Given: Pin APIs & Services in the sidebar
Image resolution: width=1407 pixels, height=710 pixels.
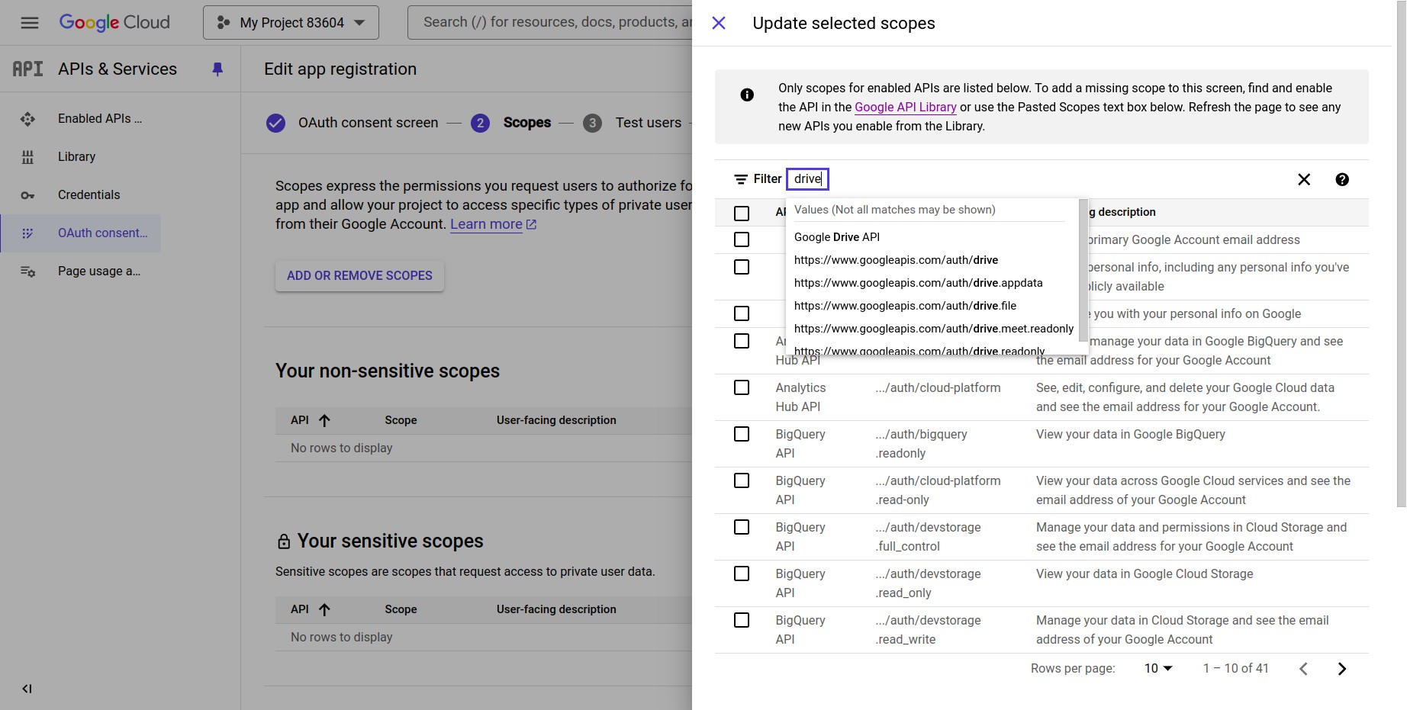Looking at the screenshot, I should tap(217, 69).
